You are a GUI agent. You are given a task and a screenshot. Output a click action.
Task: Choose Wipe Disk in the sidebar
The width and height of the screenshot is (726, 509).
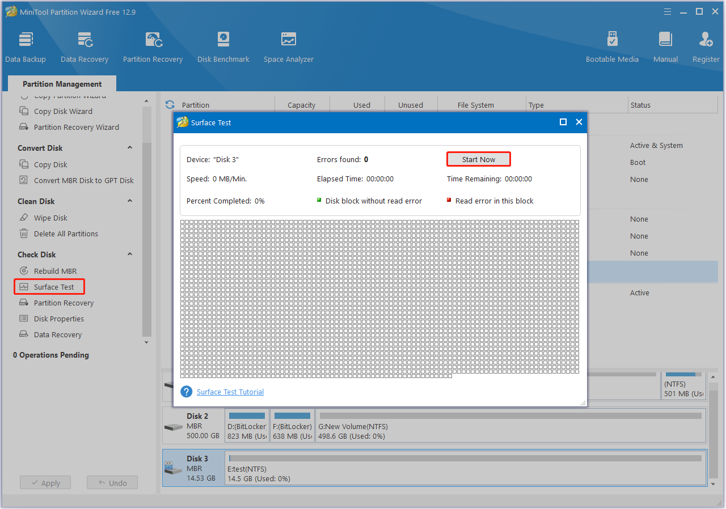[50, 218]
